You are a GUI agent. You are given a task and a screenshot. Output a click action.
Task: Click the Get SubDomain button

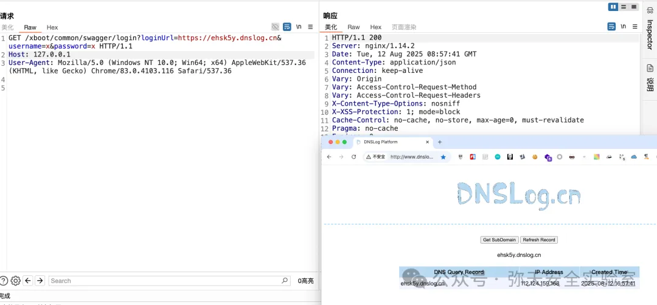coord(499,240)
